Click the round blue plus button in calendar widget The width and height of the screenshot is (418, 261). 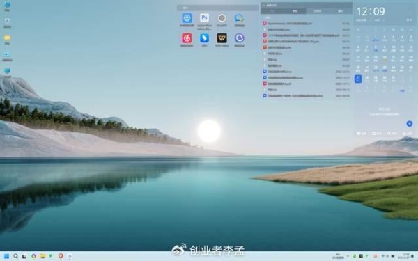click(x=410, y=124)
